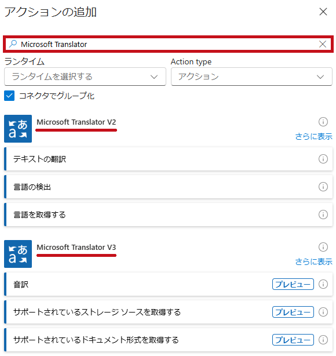Screen dimensions: 336x356
Task: Click the Microsoft Translator search input field
Action: [168, 44]
